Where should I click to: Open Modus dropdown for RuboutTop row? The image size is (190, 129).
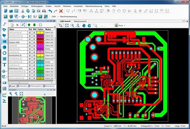click(x=49, y=49)
